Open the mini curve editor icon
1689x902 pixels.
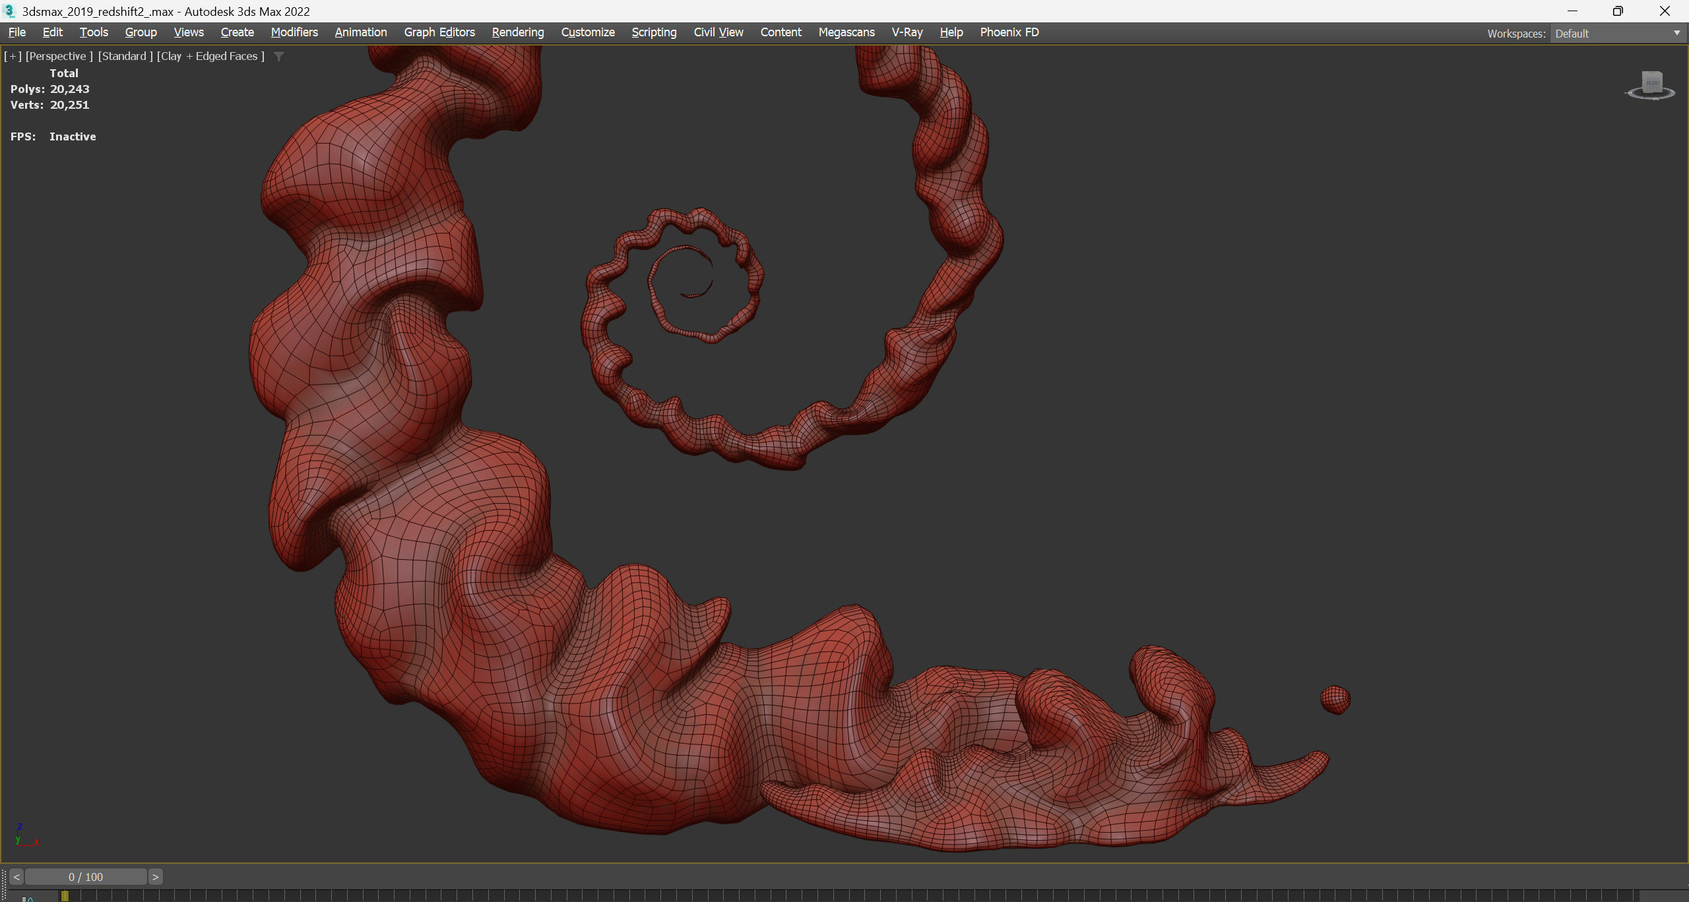click(x=28, y=898)
